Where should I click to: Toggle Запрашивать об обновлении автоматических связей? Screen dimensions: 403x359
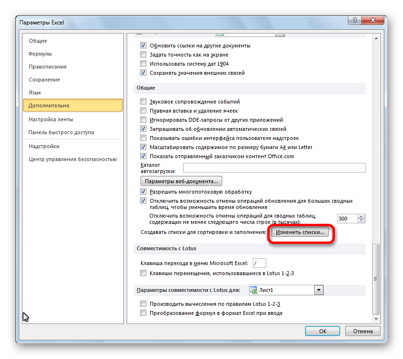coord(143,128)
